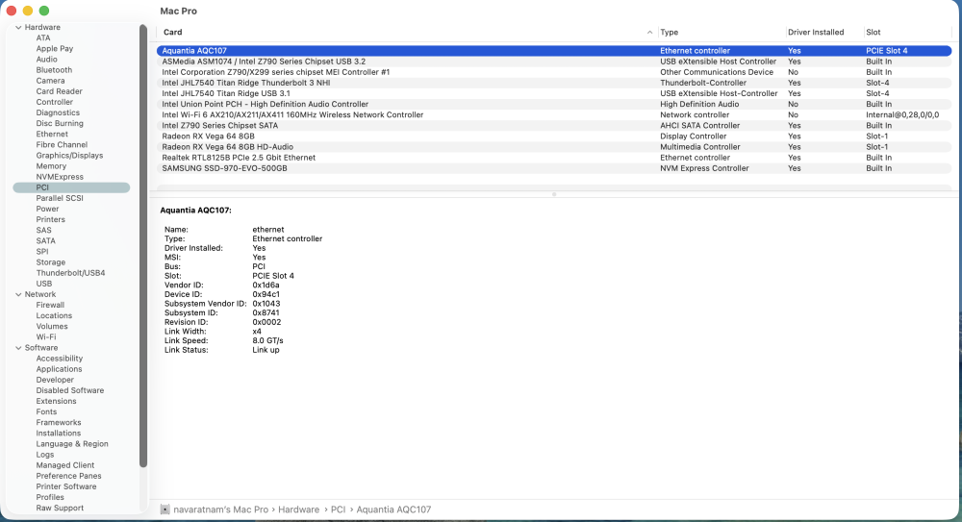This screenshot has height=522, width=962.
Task: Select Realtek RTL8125B Ethernet row
Action: coord(554,158)
